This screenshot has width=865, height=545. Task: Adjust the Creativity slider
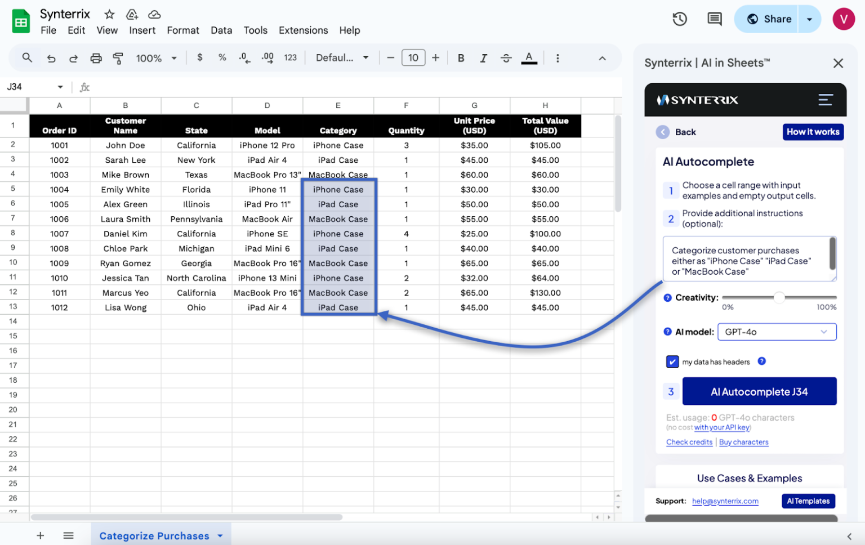point(779,298)
